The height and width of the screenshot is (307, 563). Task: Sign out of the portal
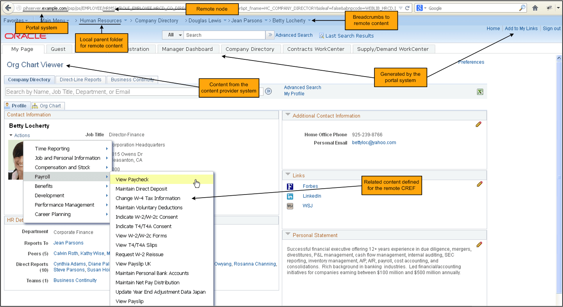pos(551,28)
